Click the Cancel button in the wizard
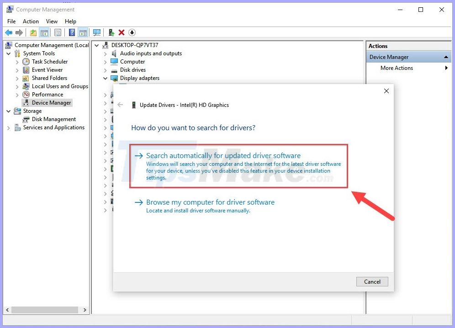Viewport: 455px width, 328px height. coord(372,281)
